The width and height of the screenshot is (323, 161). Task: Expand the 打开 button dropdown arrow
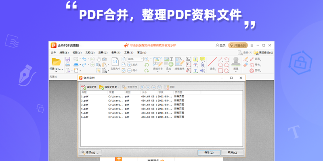[56, 72]
